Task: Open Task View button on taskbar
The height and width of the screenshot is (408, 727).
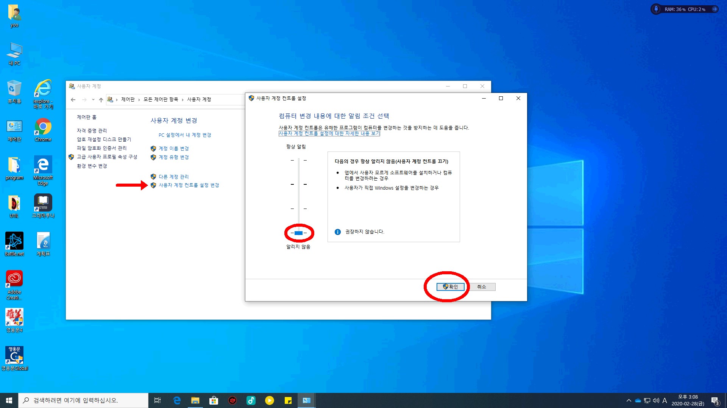Action: click(158, 400)
